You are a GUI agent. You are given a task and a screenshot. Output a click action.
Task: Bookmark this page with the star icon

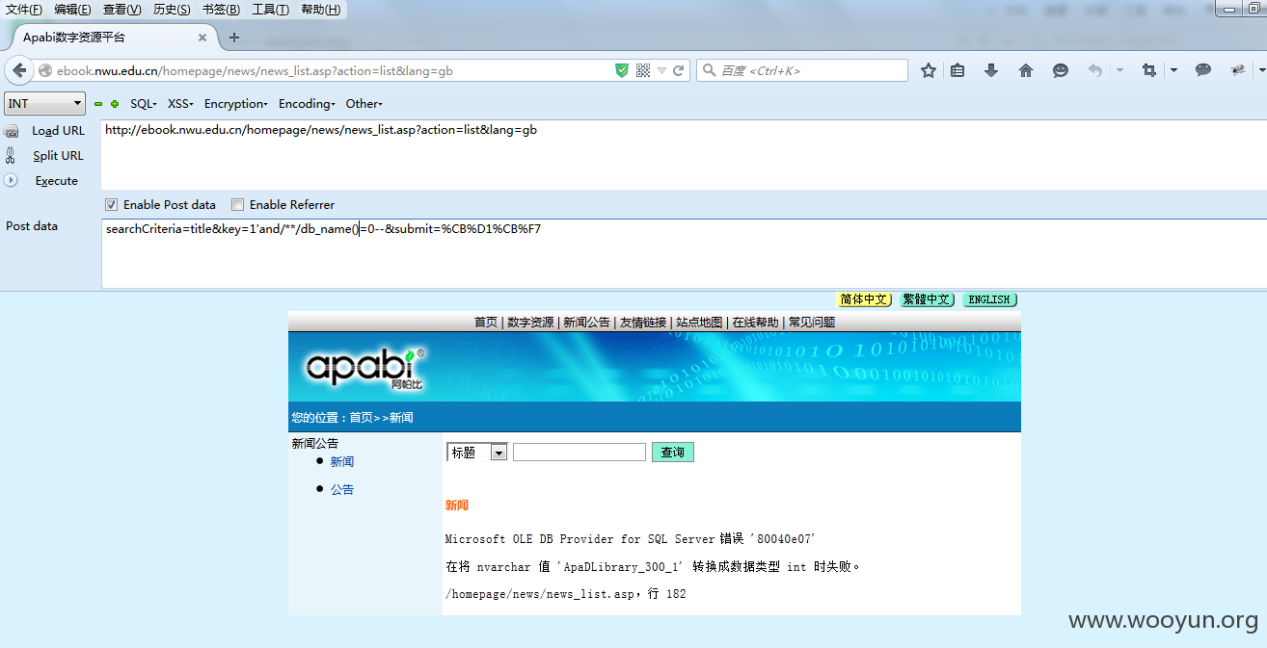929,70
